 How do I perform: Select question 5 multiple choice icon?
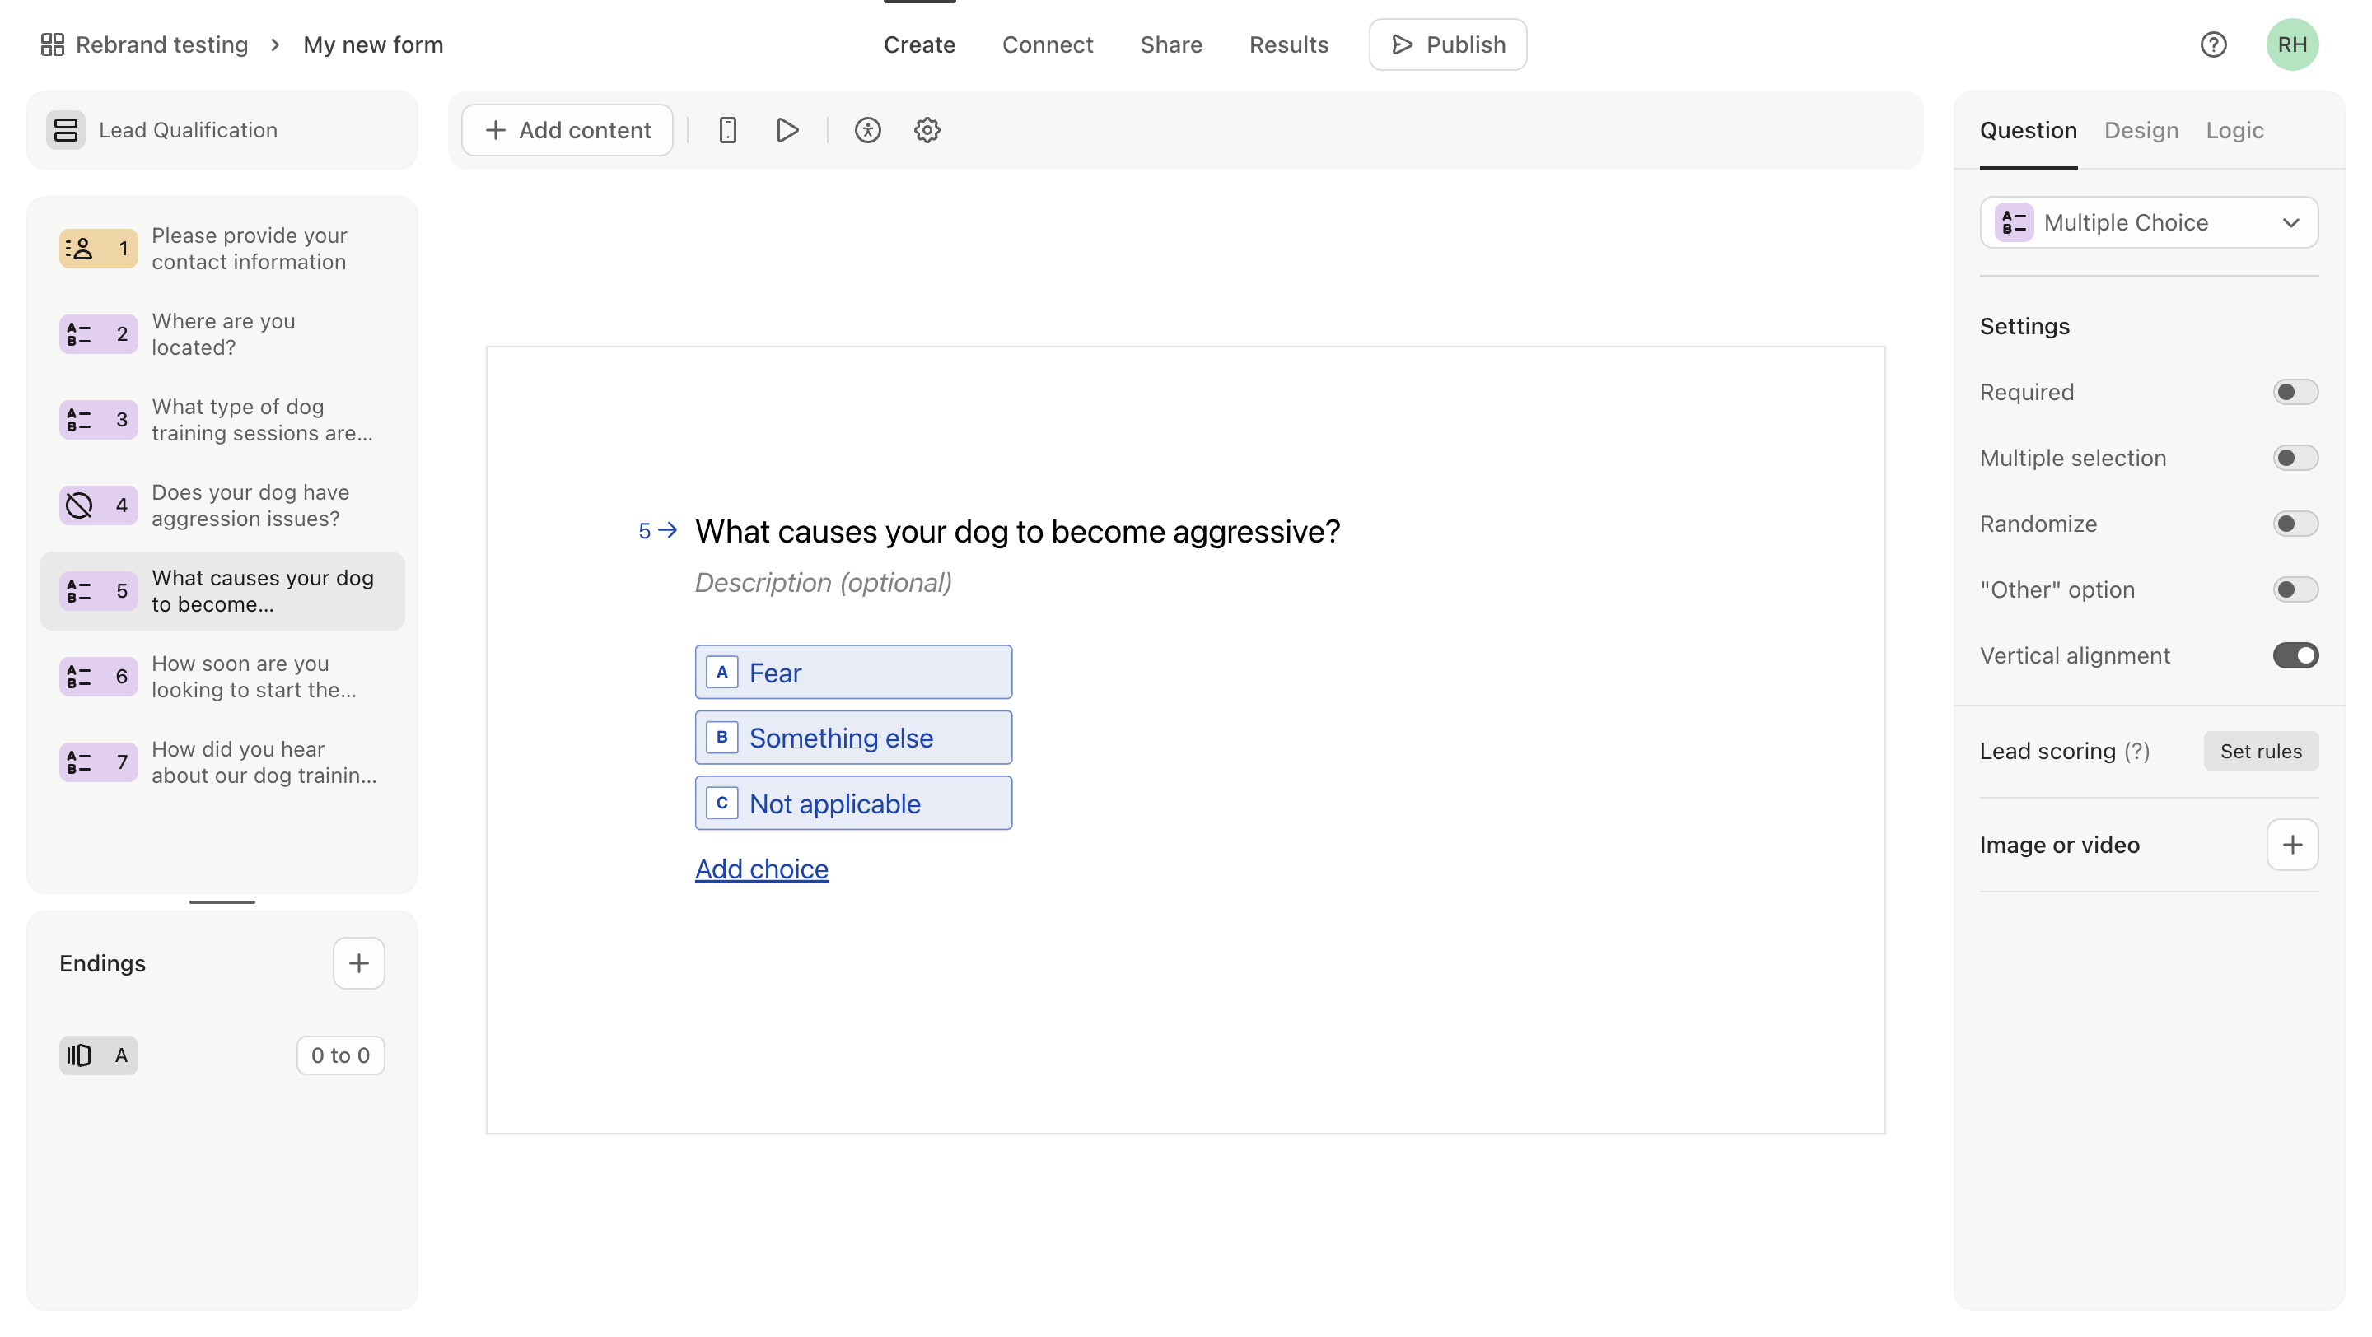coord(99,591)
